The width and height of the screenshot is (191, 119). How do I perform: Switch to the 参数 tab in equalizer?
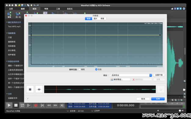[102, 19]
